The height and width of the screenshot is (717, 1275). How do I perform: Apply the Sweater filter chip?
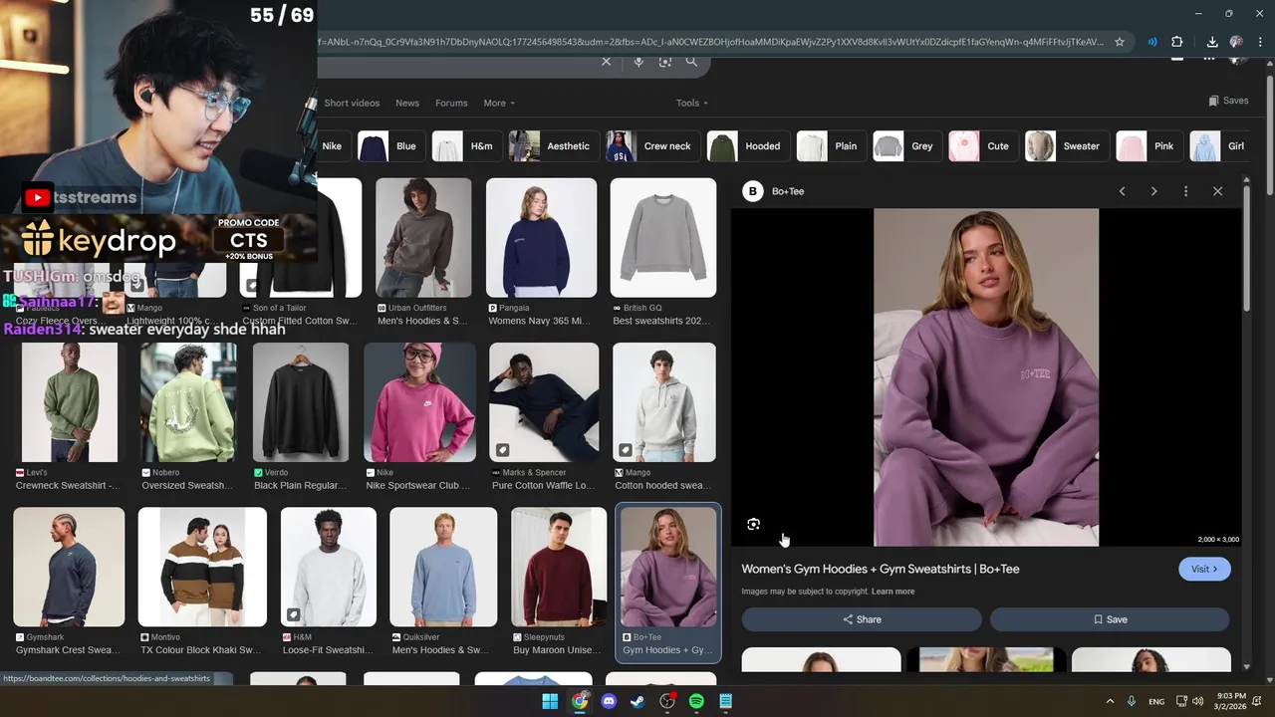tap(1066, 146)
